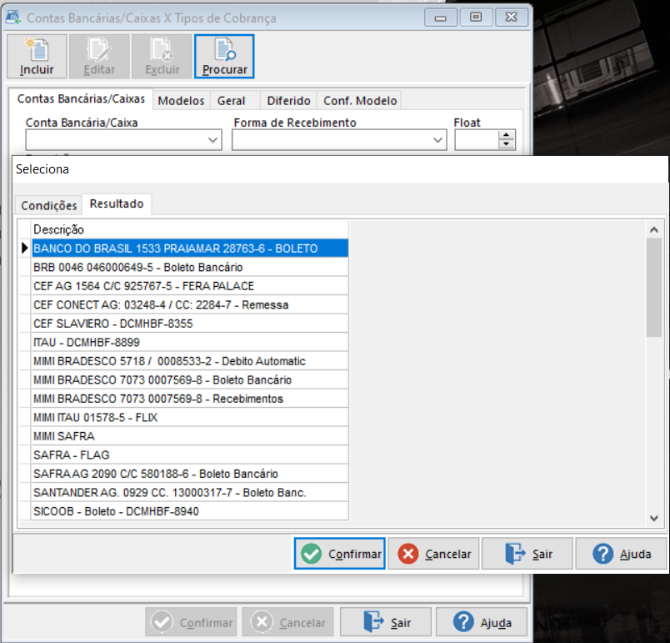Click the Incluir toolbar button

point(37,57)
